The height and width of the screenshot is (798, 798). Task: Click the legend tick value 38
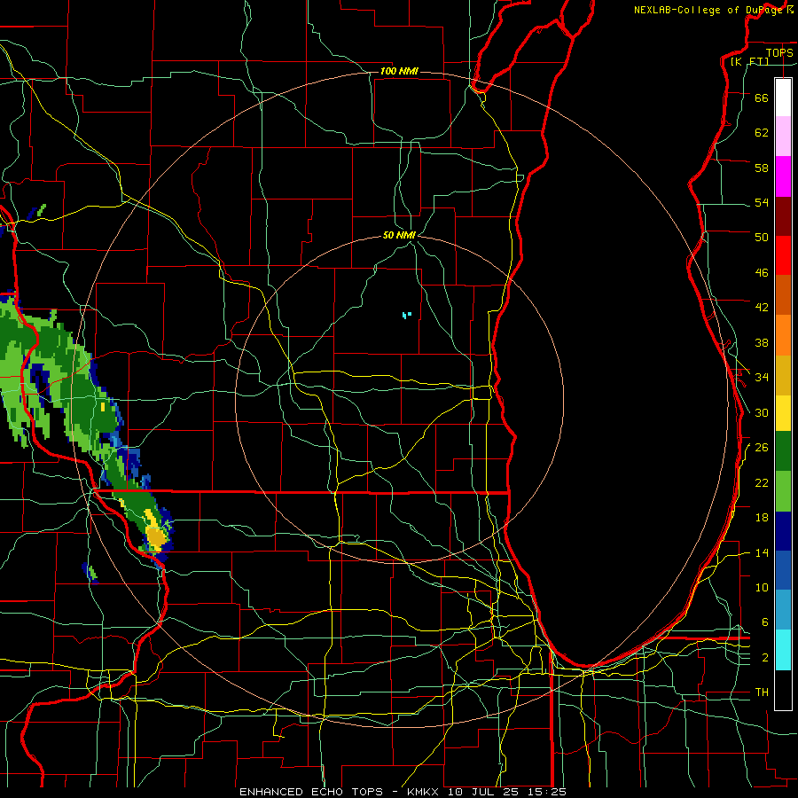[x=762, y=342]
